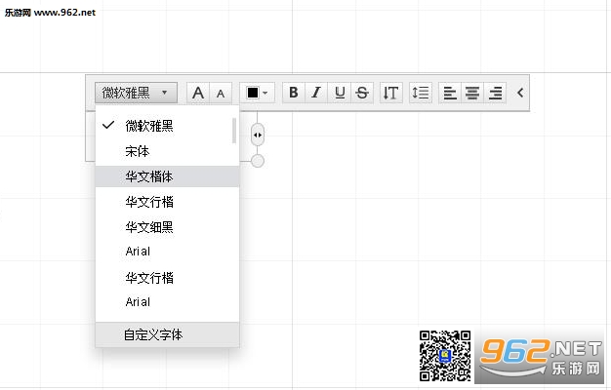Collapse toolbar with left chevron
Viewport: 611px width, 390px height.
[520, 93]
